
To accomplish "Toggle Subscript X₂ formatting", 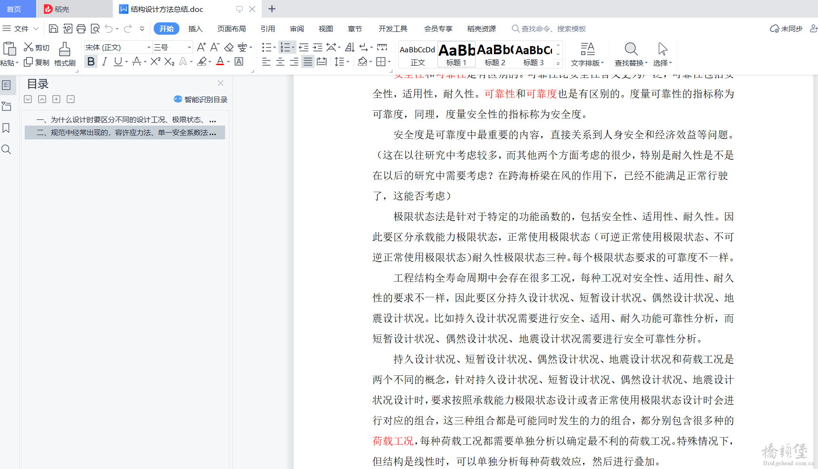I will tap(169, 62).
